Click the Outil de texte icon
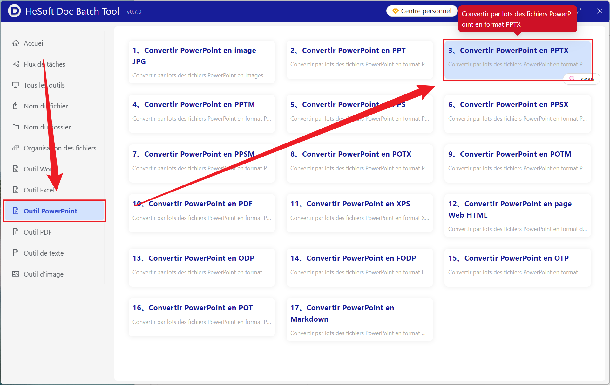 pos(16,253)
